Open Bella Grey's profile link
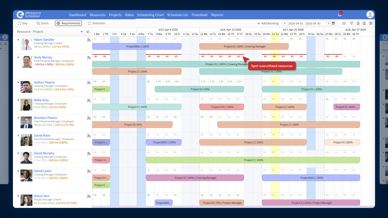This screenshot has height=218, width=388. click(x=41, y=100)
